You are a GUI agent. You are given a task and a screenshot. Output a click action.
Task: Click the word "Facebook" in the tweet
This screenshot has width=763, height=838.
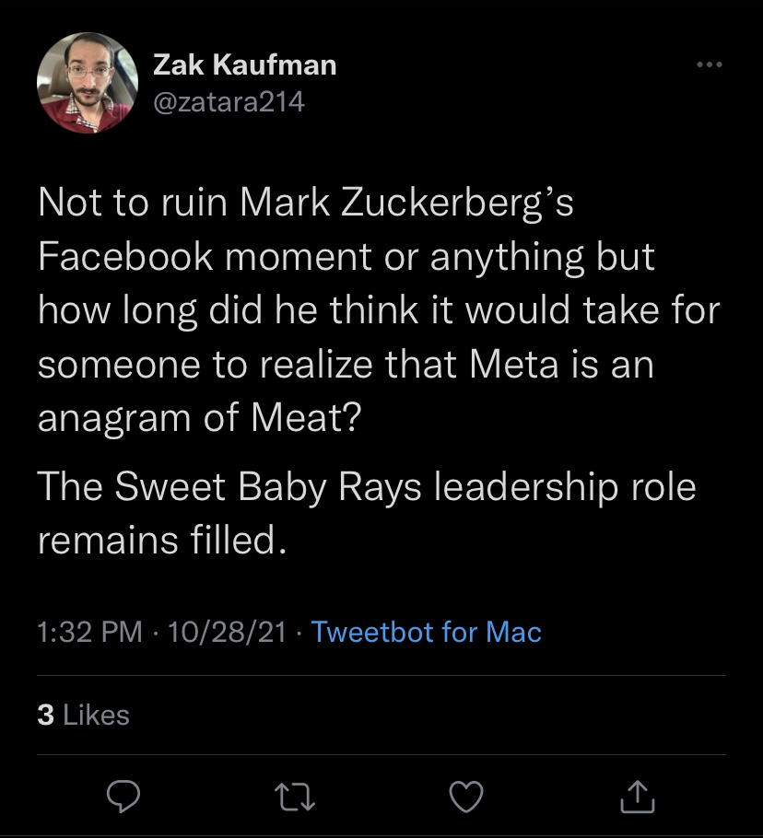pos(123,257)
